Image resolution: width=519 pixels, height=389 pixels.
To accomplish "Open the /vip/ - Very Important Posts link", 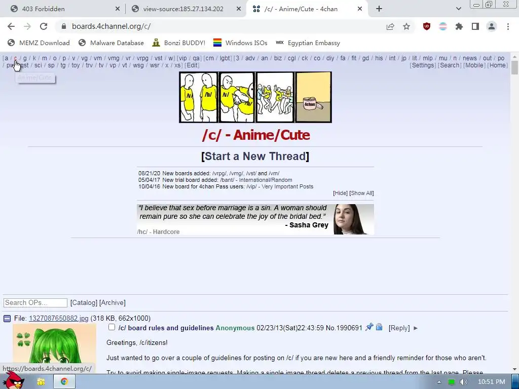I will click(280, 186).
